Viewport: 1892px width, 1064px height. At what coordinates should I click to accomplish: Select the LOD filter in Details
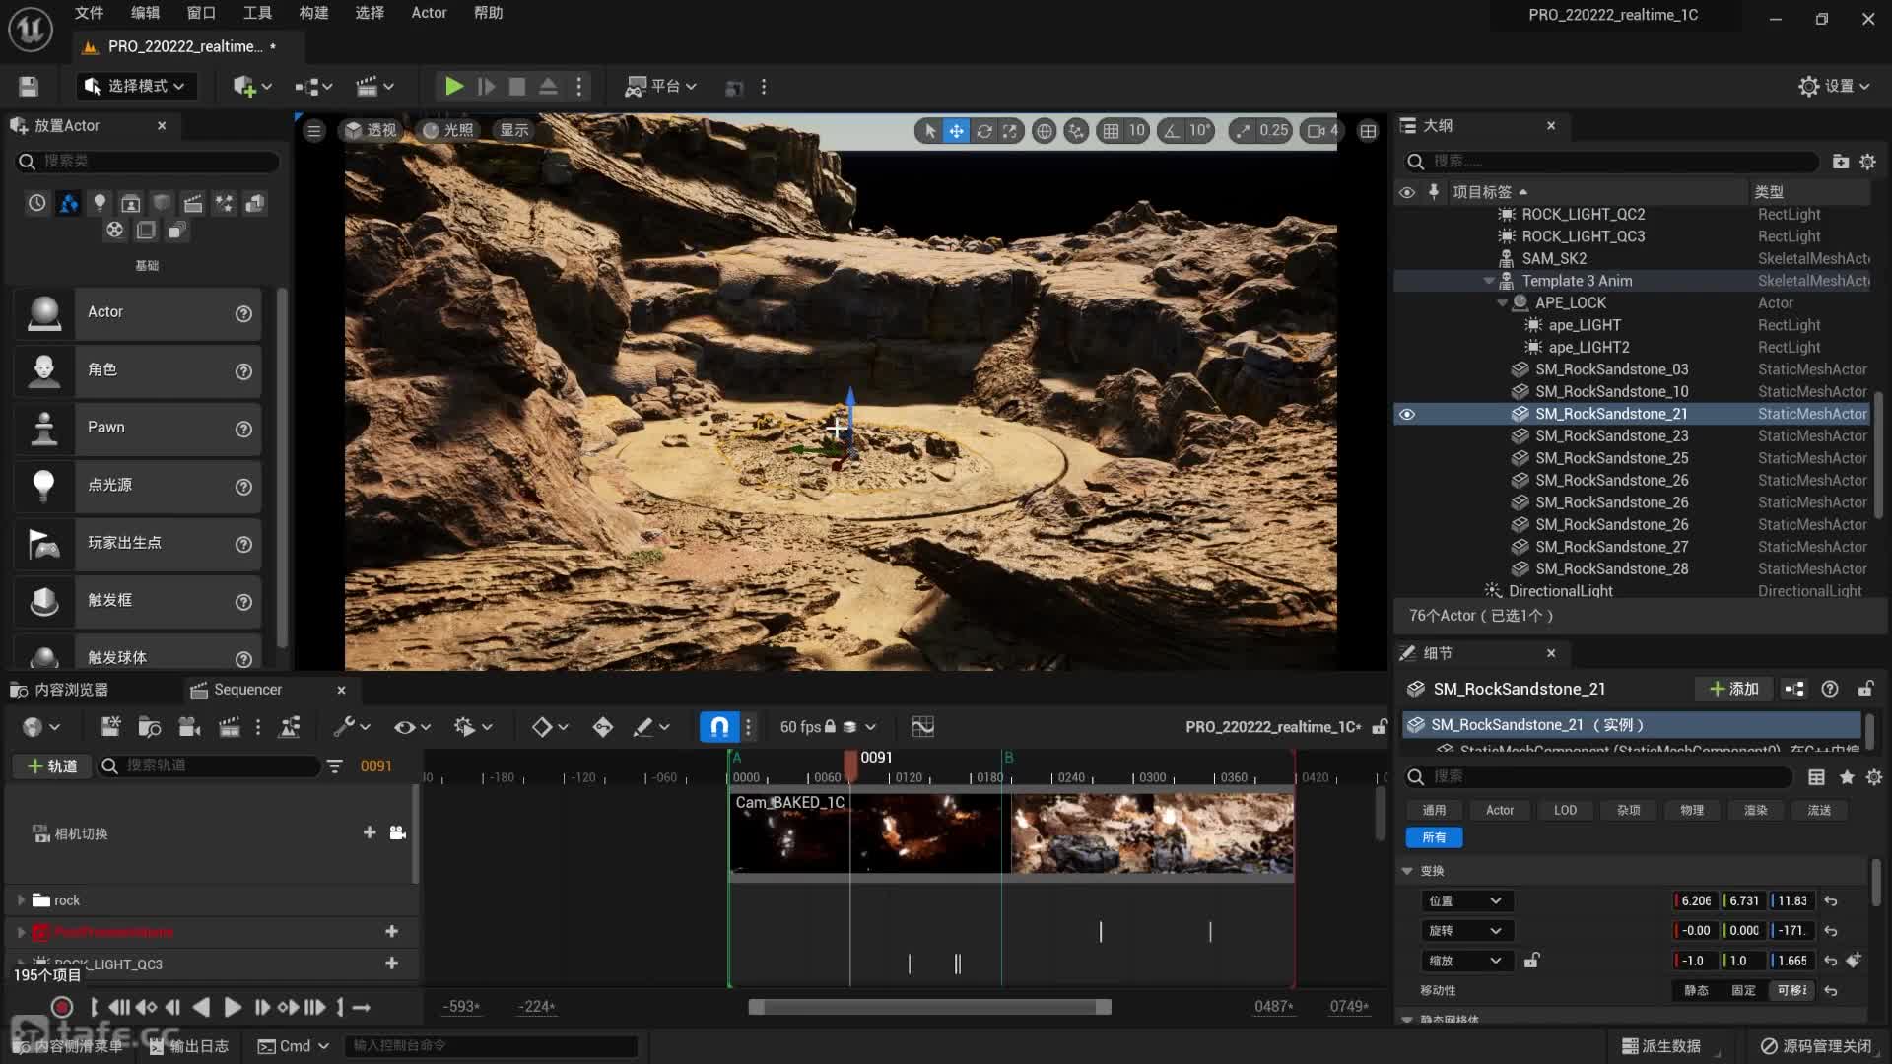tap(1565, 810)
